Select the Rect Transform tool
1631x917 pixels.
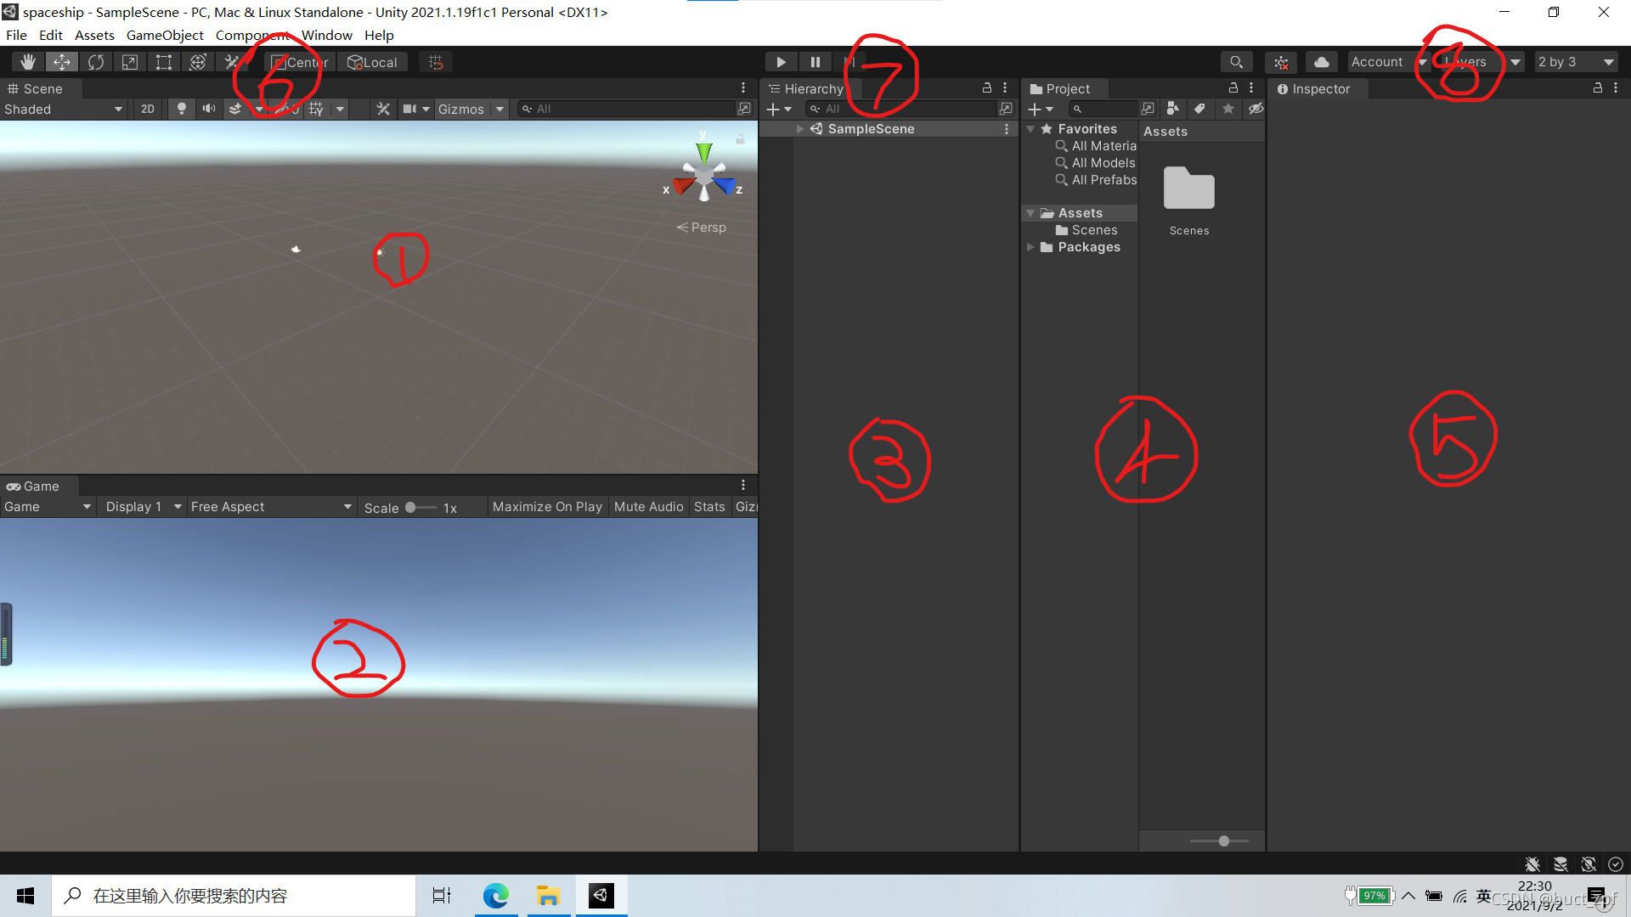pyautogui.click(x=164, y=62)
